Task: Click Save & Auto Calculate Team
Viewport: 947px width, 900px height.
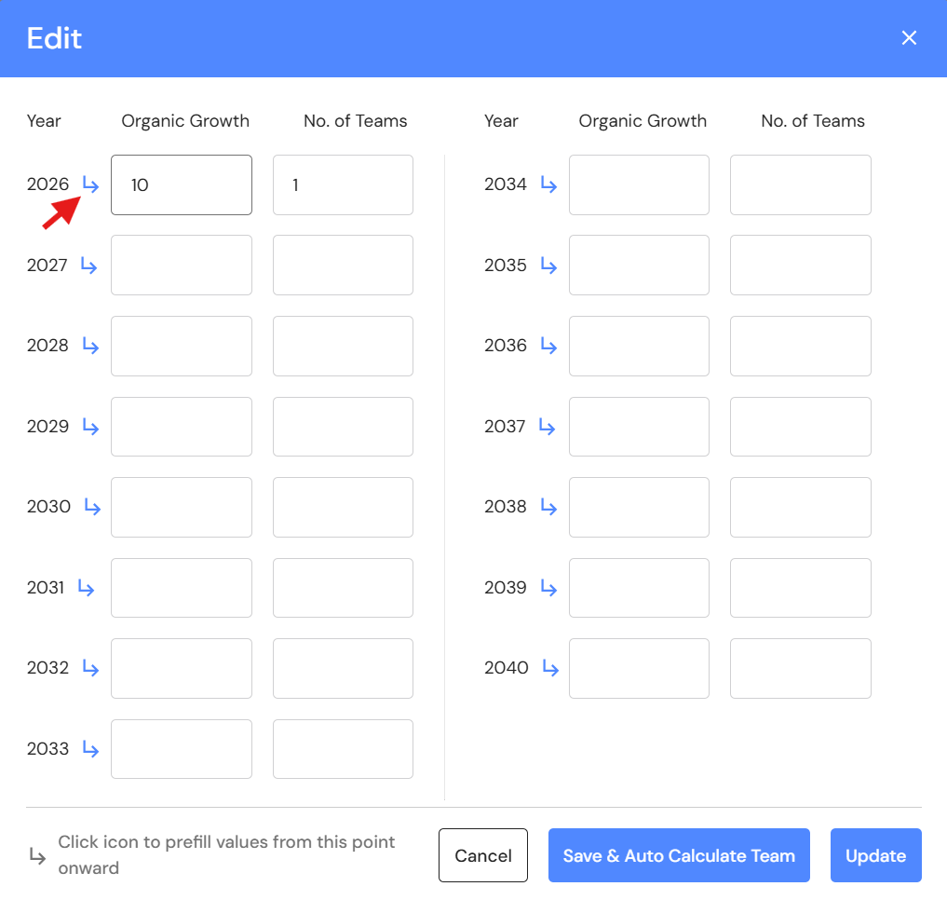Action: coord(679,855)
